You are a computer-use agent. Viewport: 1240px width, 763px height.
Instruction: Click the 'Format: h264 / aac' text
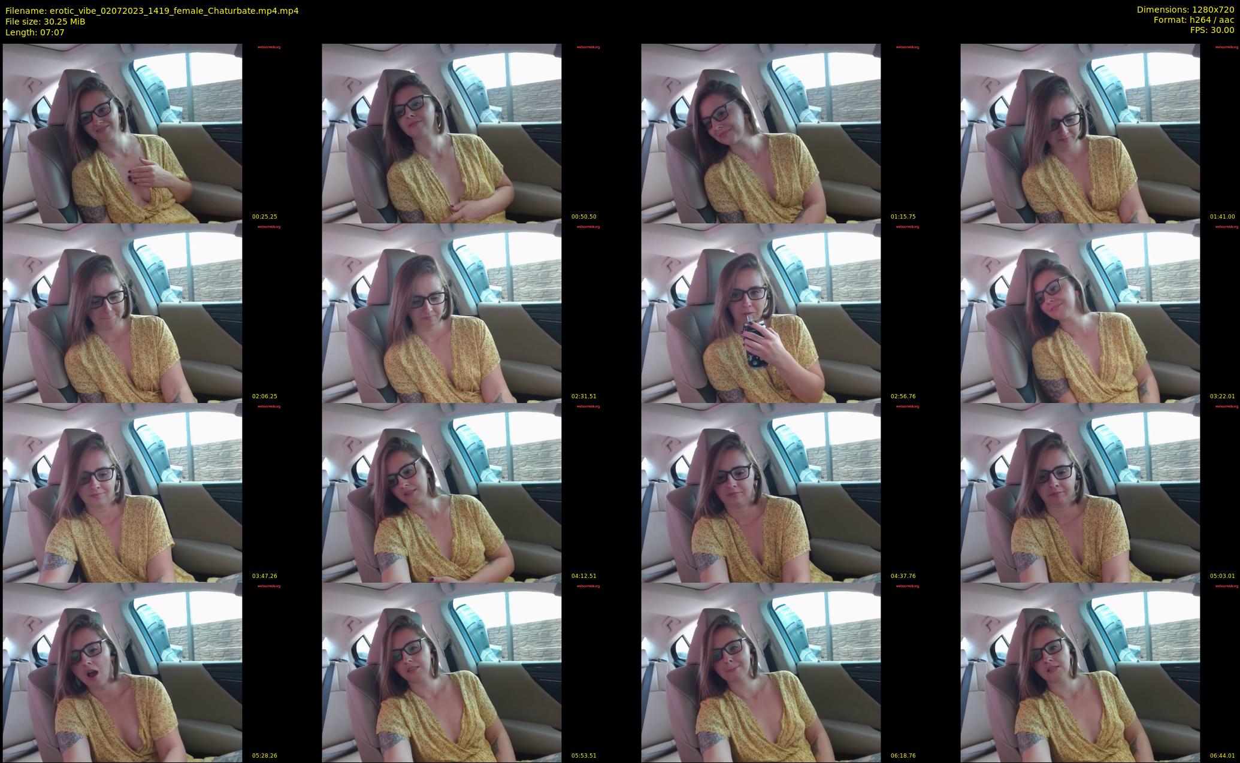[1194, 20]
